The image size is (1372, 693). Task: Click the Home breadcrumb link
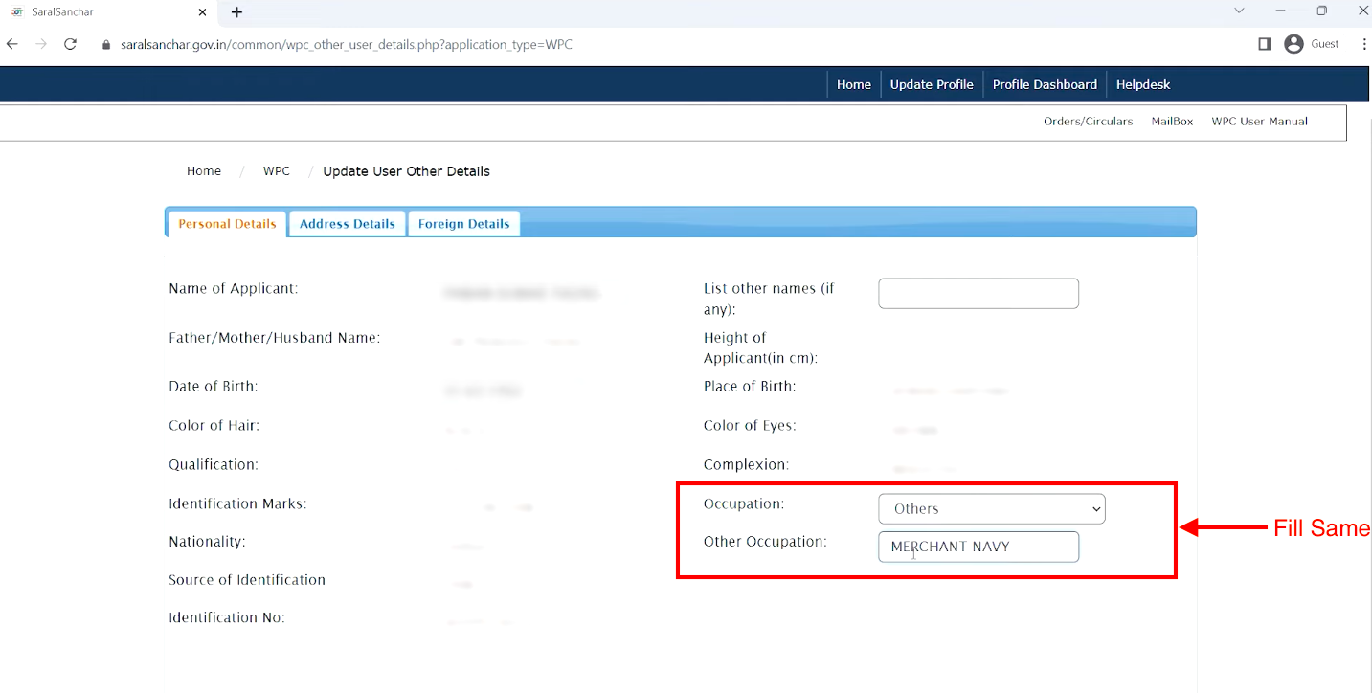tap(204, 171)
